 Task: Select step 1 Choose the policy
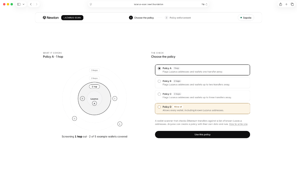point(141,18)
